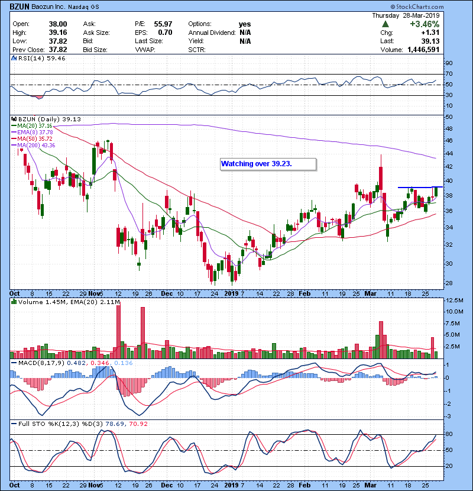The height and width of the screenshot is (491, 473).
Task: Click the Open price 38.00
Action: pos(58,24)
